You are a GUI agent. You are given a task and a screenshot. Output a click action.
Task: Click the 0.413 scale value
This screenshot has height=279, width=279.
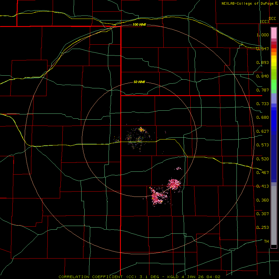click(x=263, y=186)
